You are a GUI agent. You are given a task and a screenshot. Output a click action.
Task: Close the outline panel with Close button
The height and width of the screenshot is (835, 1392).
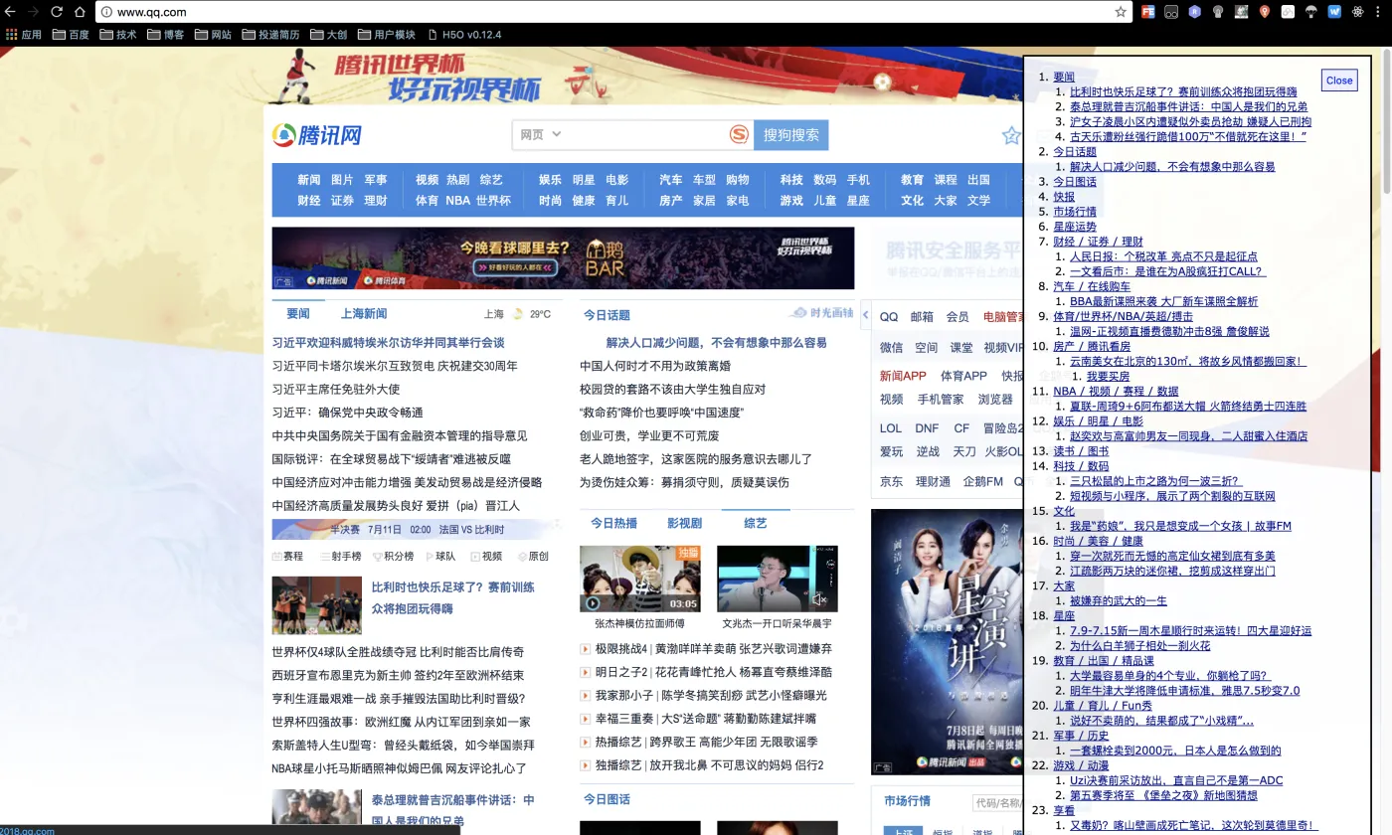click(x=1339, y=81)
